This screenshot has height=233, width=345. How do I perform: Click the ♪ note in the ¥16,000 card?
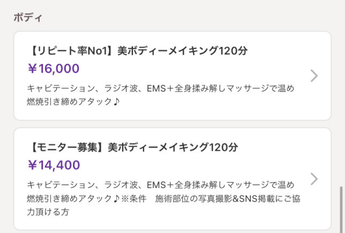117,101
